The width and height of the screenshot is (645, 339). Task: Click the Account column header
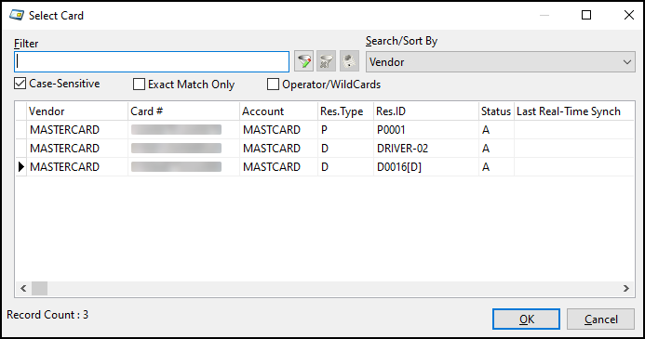click(x=278, y=111)
